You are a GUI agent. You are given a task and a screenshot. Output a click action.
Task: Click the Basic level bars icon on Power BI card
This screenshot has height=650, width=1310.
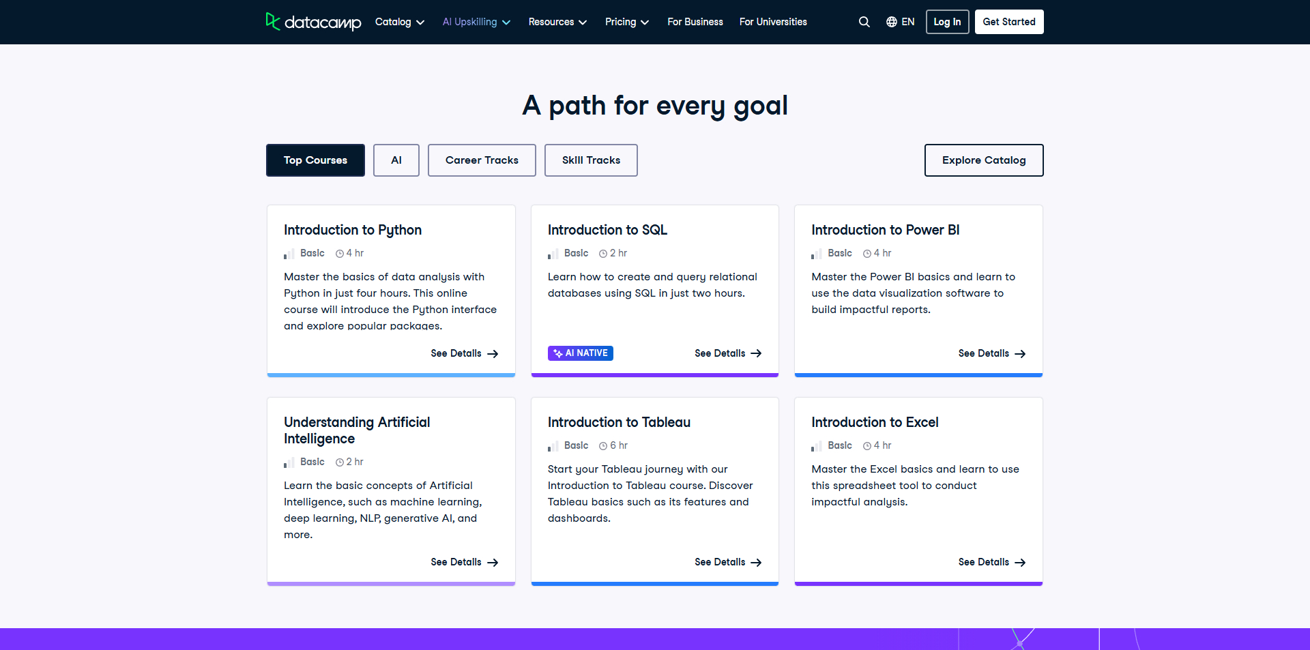[816, 254]
